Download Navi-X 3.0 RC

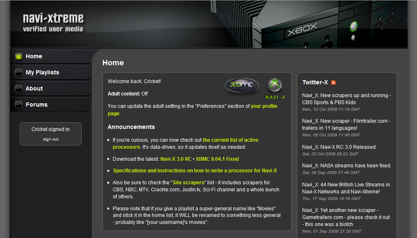pos(176,159)
